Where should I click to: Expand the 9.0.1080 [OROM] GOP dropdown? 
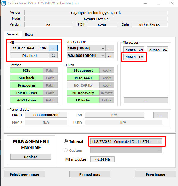[86, 55]
